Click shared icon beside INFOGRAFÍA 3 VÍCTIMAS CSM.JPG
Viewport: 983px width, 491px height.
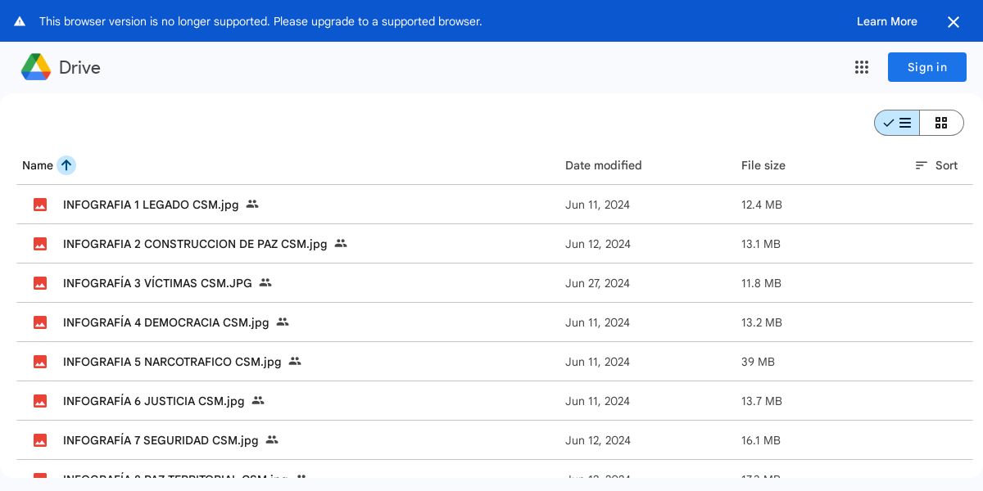pos(265,283)
